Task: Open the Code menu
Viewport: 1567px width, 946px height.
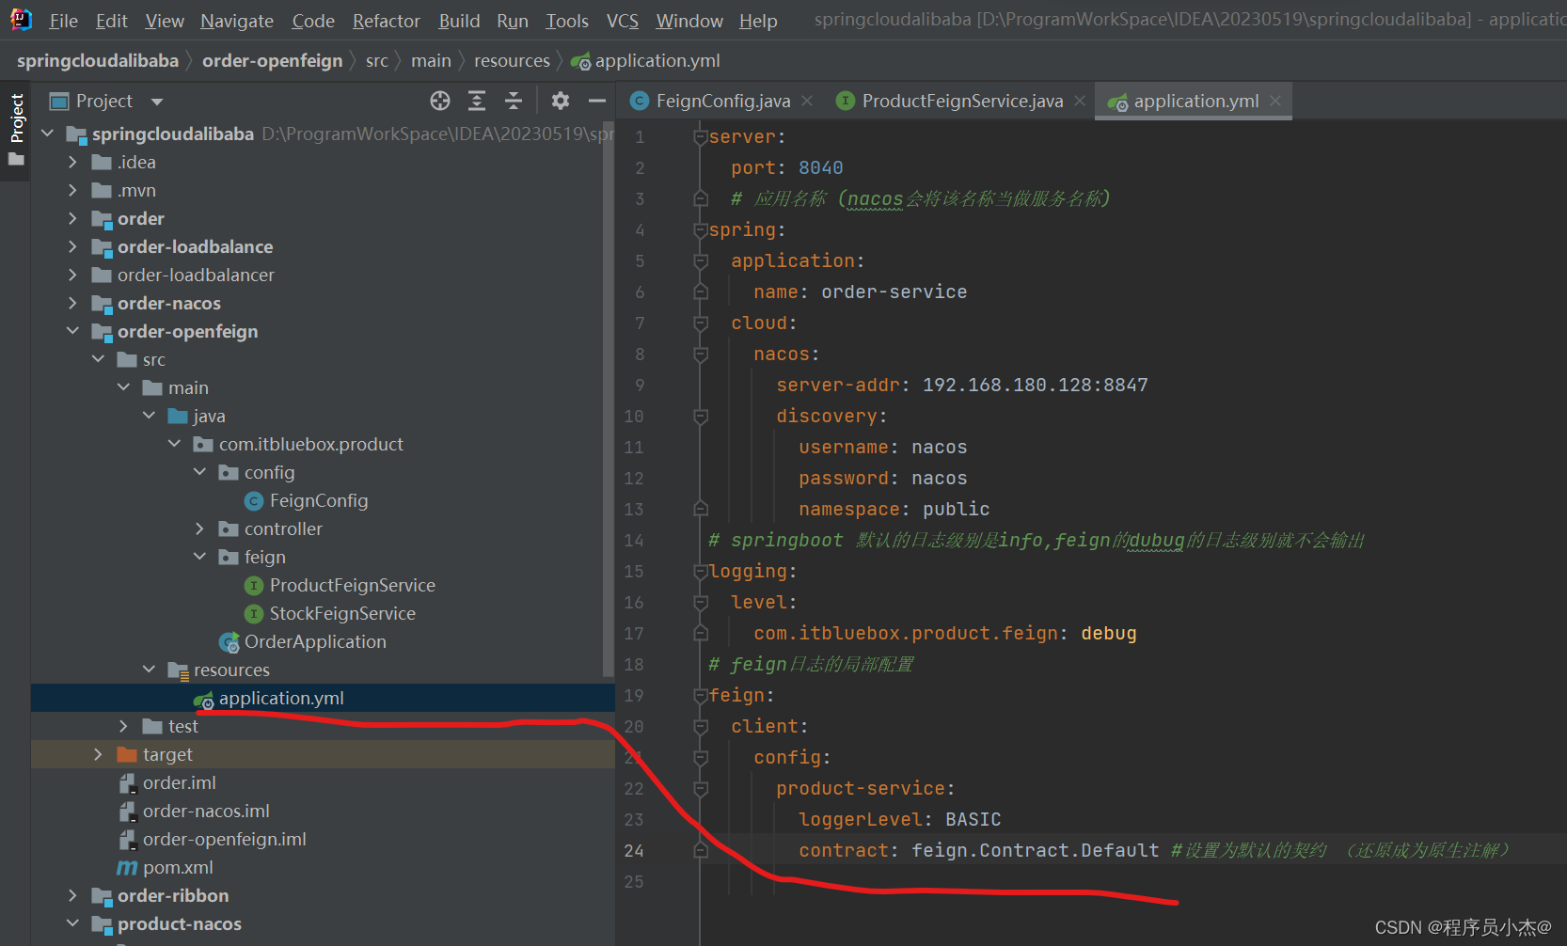Action: tap(313, 21)
